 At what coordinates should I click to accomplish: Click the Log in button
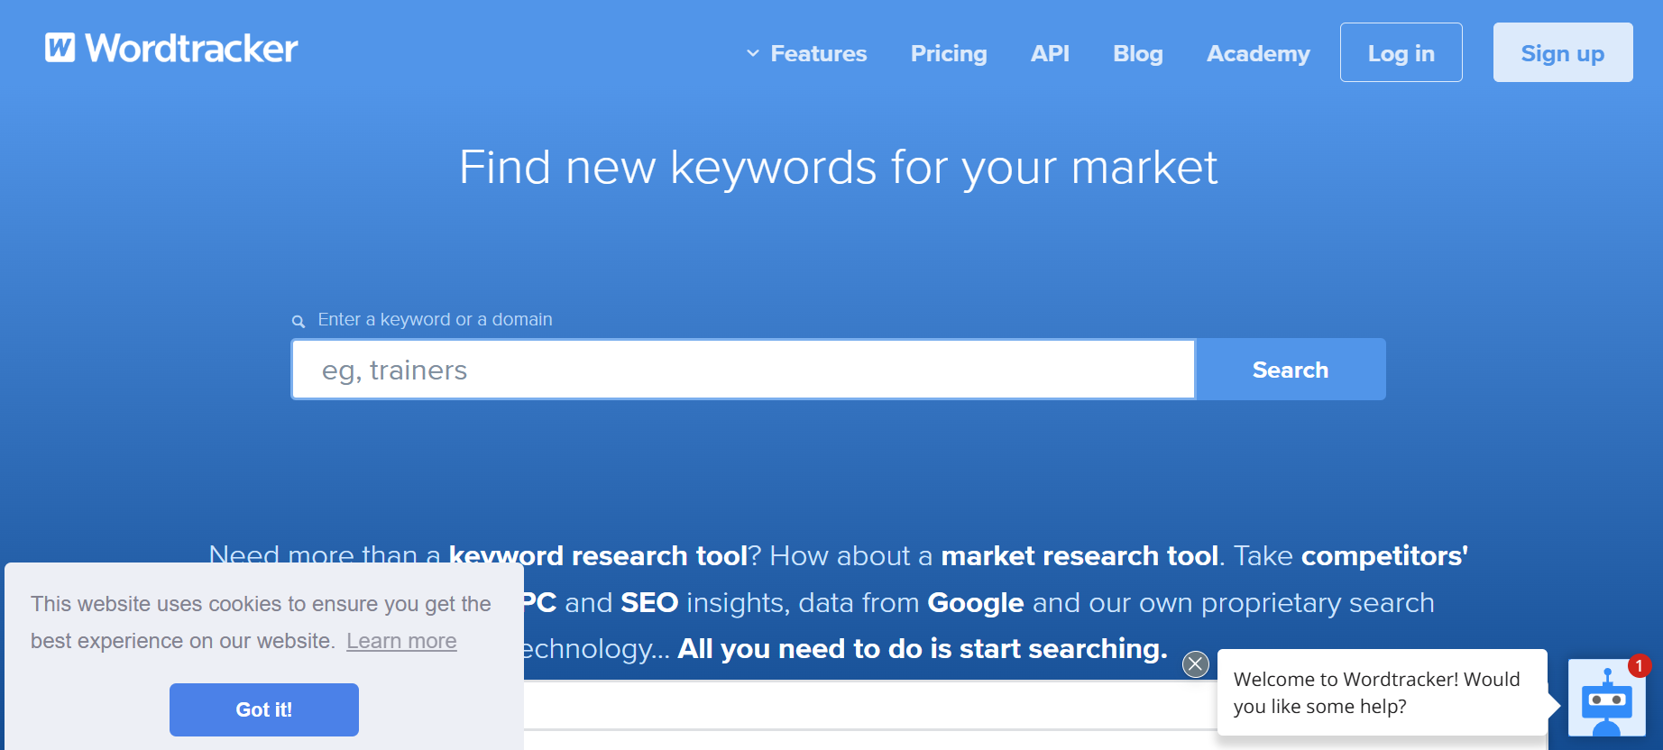(1401, 52)
